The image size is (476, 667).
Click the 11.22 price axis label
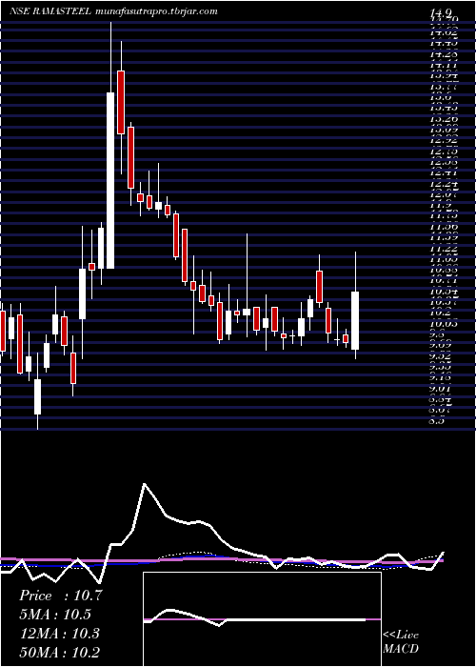click(444, 249)
